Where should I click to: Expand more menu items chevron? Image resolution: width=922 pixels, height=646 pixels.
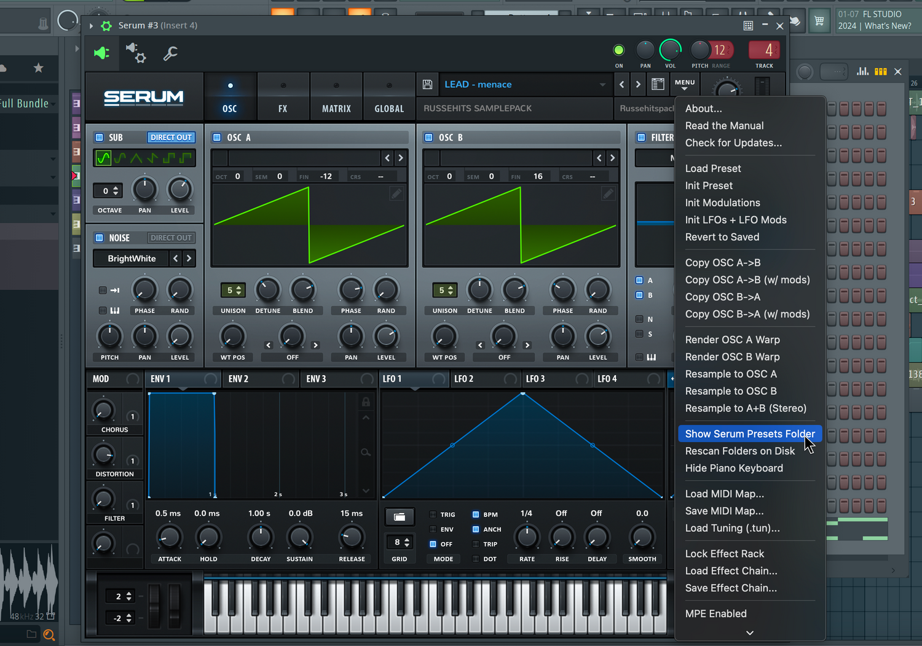pos(750,632)
